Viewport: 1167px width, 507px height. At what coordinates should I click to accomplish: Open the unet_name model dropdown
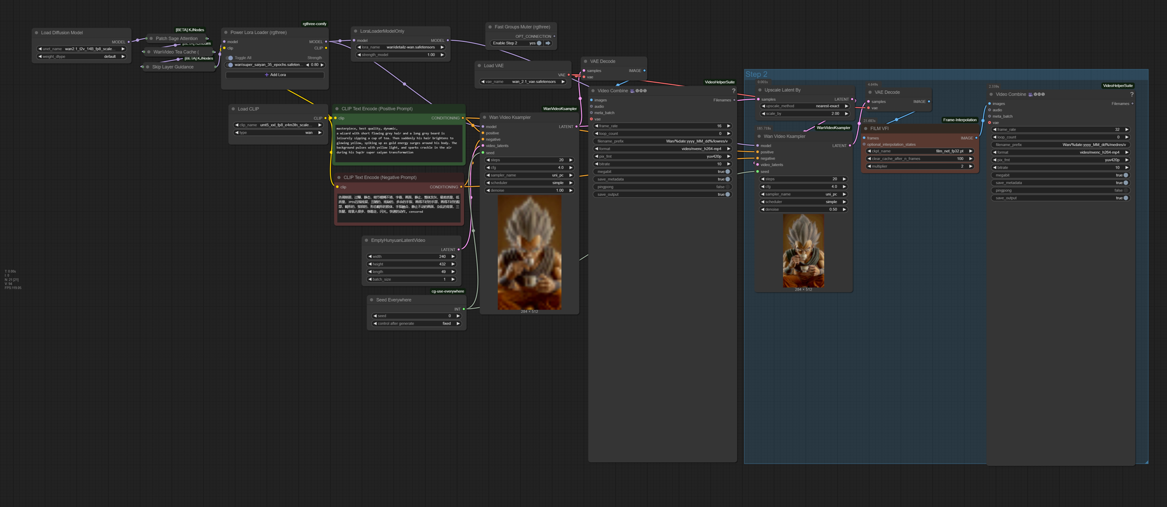(82, 49)
